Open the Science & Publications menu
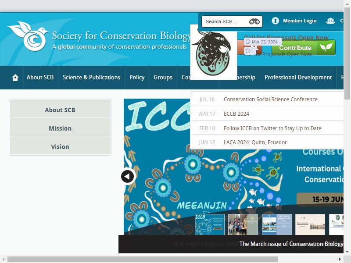 tap(91, 78)
